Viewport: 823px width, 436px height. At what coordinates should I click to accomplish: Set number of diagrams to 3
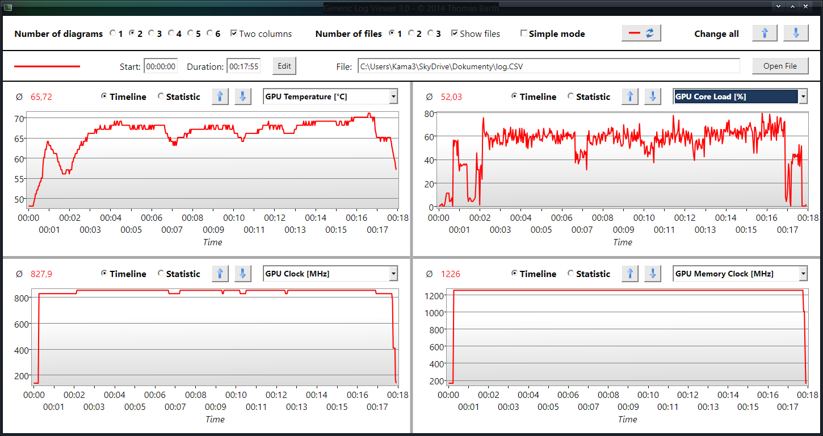[x=152, y=33]
